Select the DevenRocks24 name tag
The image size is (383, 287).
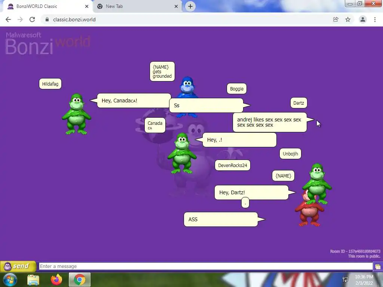(x=233, y=166)
